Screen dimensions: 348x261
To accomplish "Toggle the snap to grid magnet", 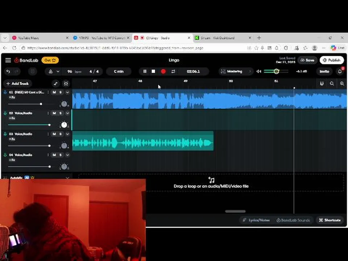I will (322, 84).
